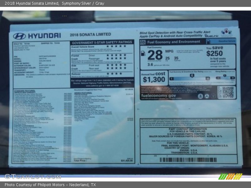Click the EPA DOT label

tap(143, 42)
